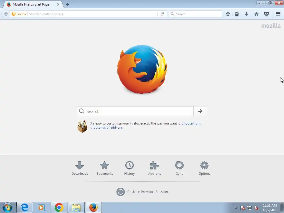Screen dimensions: 284x213
Task: Open 'Choose from thousands of add-ons' link
Action: coord(145,125)
